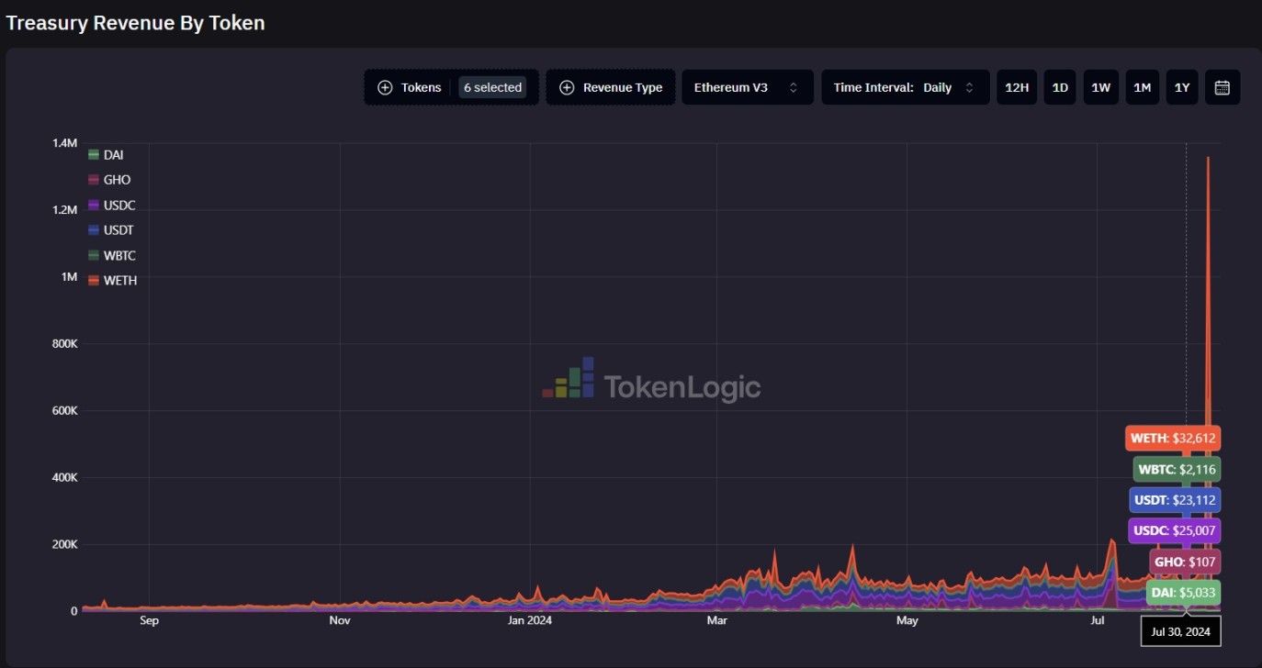This screenshot has width=1262, height=668.
Task: Click the Nov x-axis label
Action: pos(340,621)
